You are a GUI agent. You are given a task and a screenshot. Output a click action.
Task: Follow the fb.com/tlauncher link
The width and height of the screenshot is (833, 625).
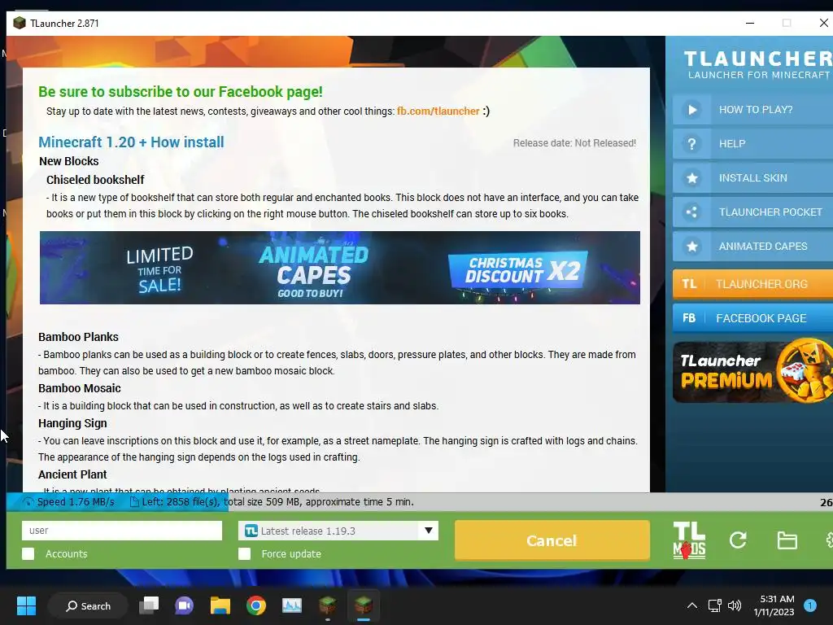pos(438,111)
